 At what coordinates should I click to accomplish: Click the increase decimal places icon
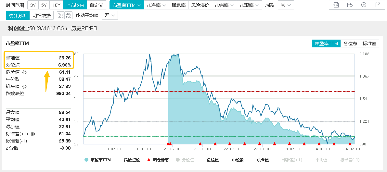point(69,15)
